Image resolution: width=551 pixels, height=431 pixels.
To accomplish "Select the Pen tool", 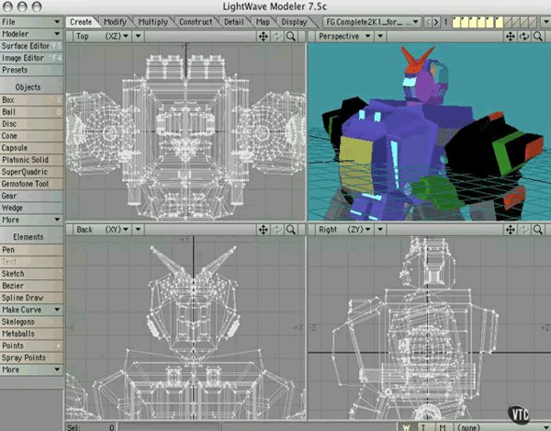I will pyautogui.click(x=31, y=250).
